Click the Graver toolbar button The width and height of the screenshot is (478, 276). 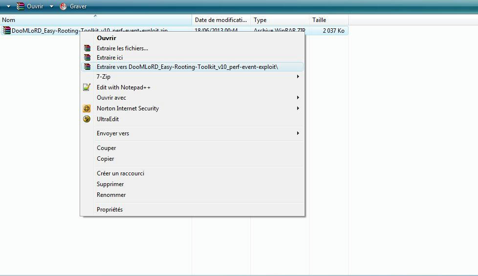pyautogui.click(x=73, y=6)
